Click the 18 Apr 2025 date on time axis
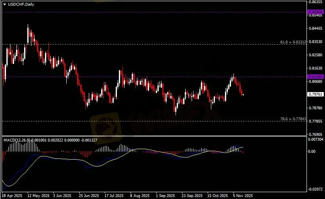The width and height of the screenshot is (325, 199). (x=11, y=196)
